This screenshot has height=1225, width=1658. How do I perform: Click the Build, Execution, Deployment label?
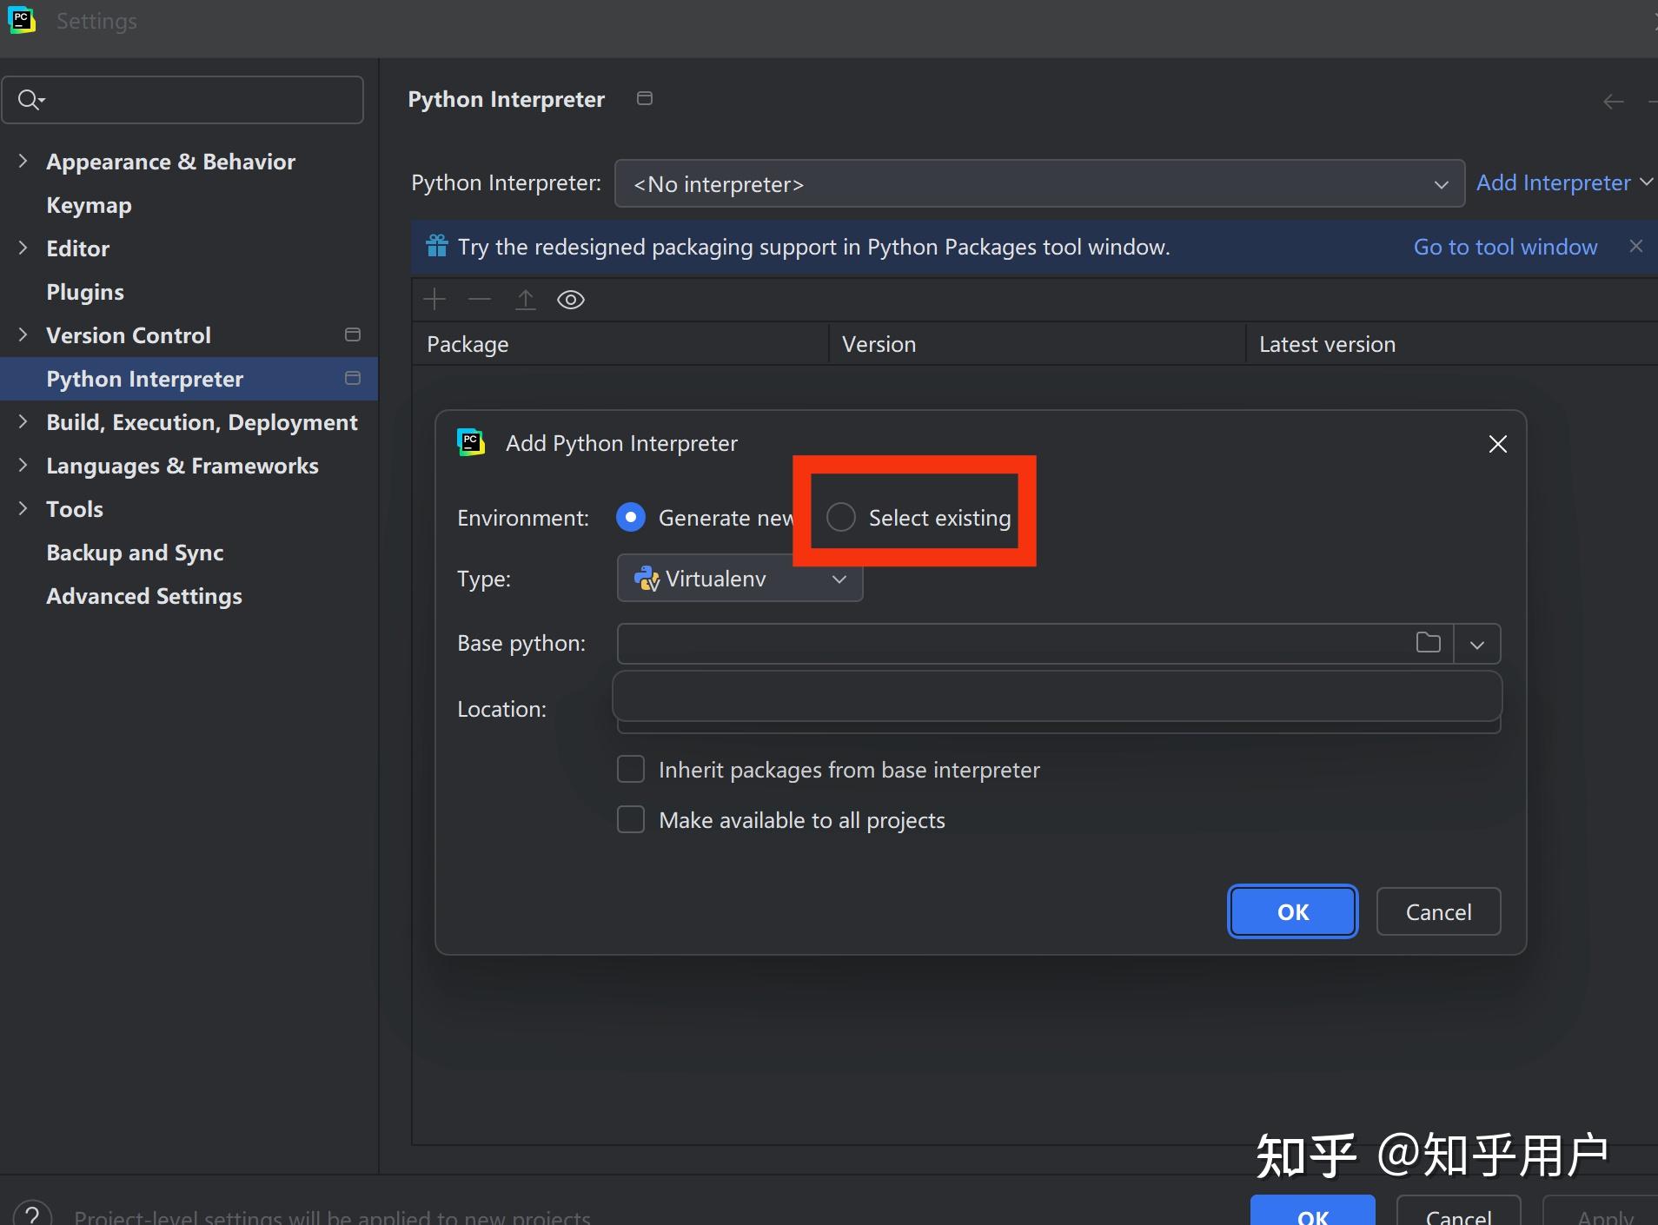202,422
